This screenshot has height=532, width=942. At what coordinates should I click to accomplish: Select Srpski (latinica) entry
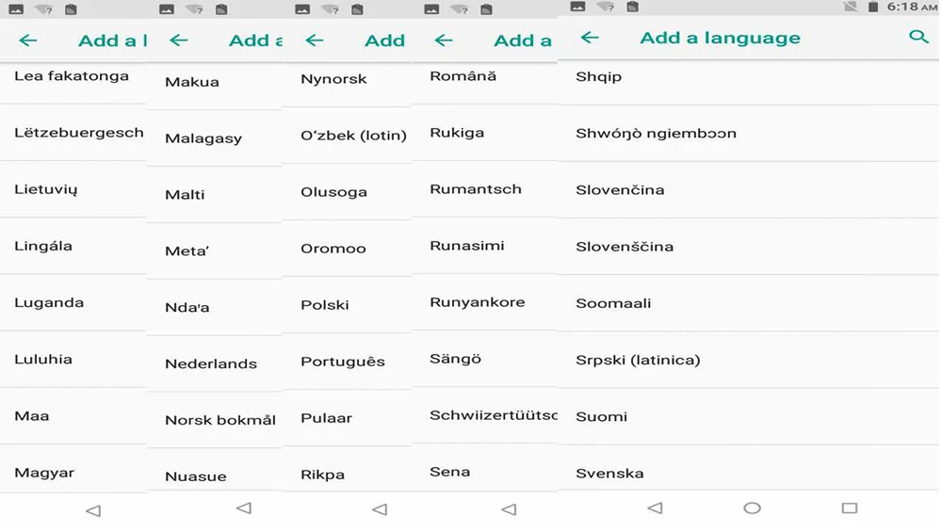click(748, 361)
